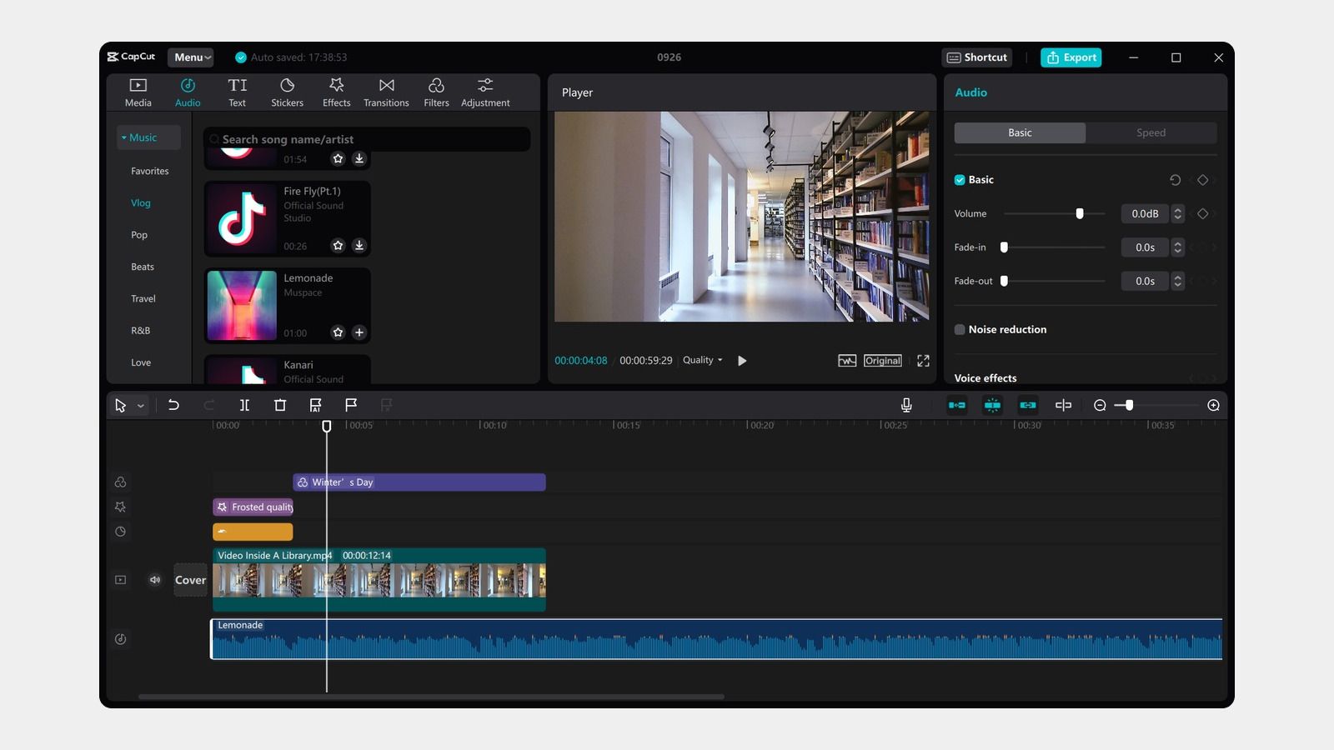Switch to the Speed tab
This screenshot has height=750, width=1334.
click(x=1151, y=133)
